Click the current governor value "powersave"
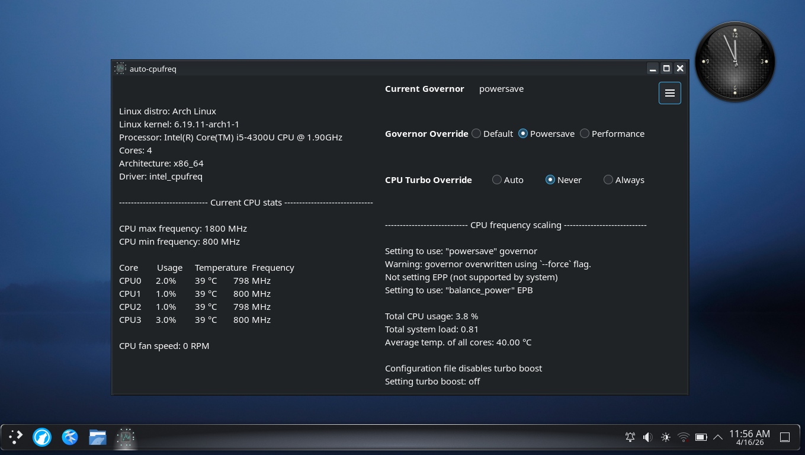The width and height of the screenshot is (805, 455). pos(501,89)
